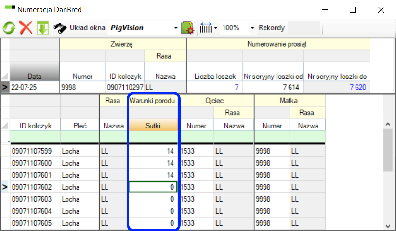
Task: Click the Nr seryjny loszki od header
Action: (273, 71)
